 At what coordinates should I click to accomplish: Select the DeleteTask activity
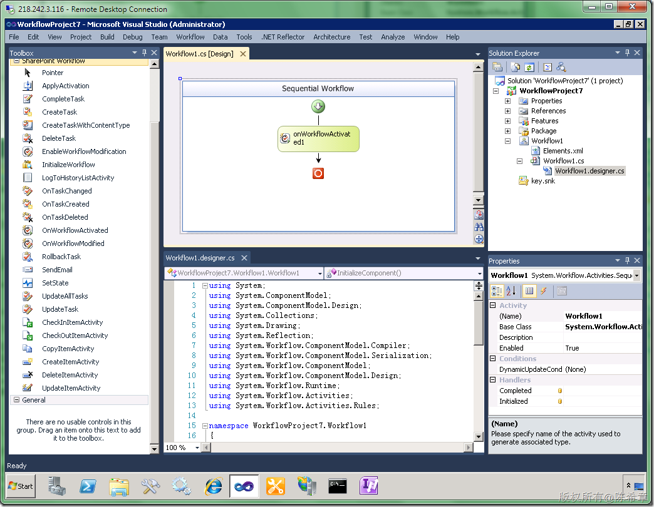coord(59,138)
